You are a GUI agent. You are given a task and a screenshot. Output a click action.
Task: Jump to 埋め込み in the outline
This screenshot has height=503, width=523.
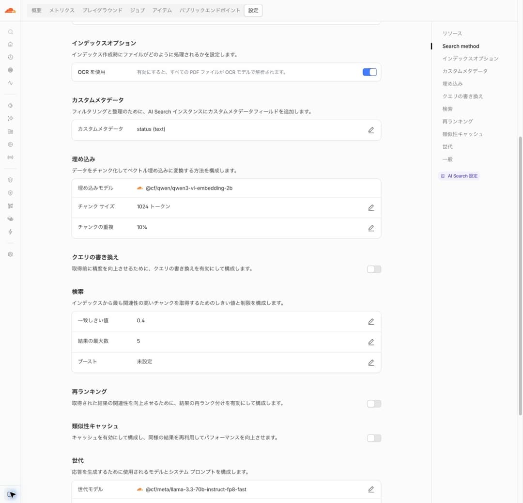(452, 84)
